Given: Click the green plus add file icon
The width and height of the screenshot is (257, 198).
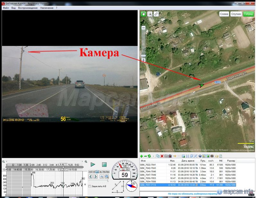Looking at the screenshot, I should pos(142,156).
